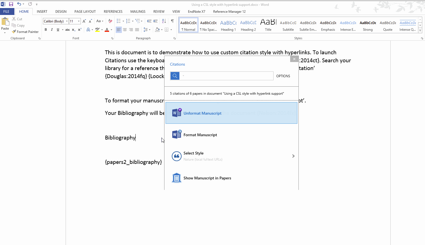Click the search magnifier in Citations dialog

[x=175, y=76]
